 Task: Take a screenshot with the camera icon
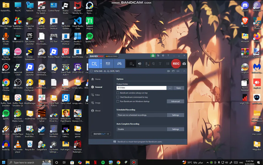point(184,63)
